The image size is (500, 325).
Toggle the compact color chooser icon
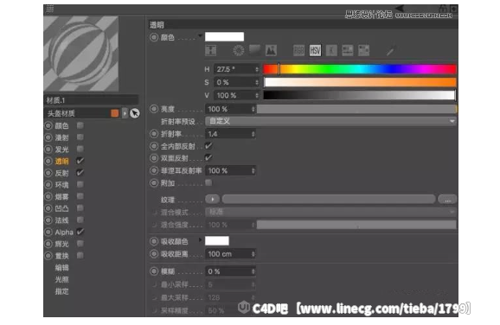(211, 50)
